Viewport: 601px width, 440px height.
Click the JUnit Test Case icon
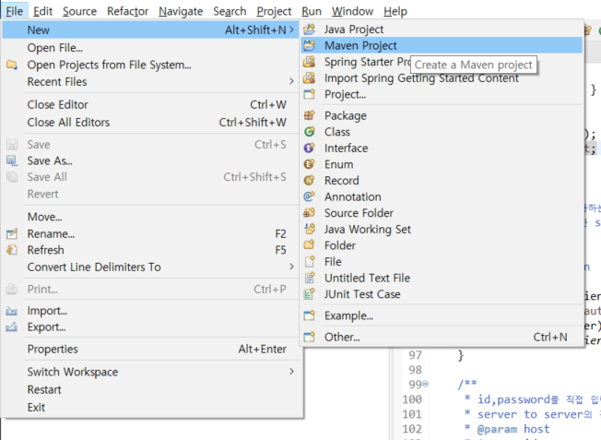310,294
